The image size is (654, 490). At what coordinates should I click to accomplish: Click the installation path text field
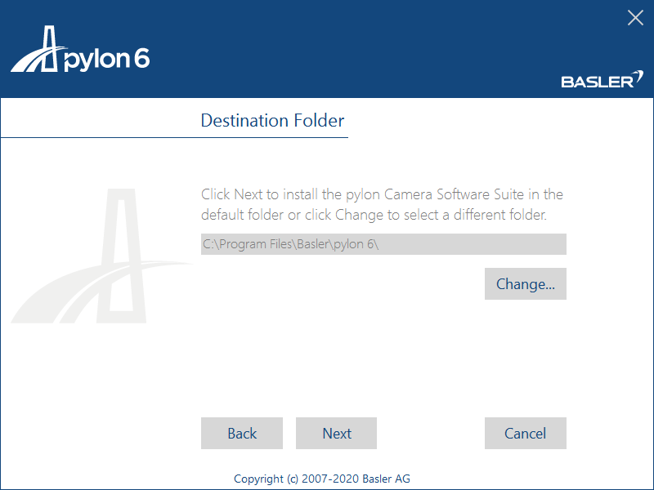click(383, 244)
